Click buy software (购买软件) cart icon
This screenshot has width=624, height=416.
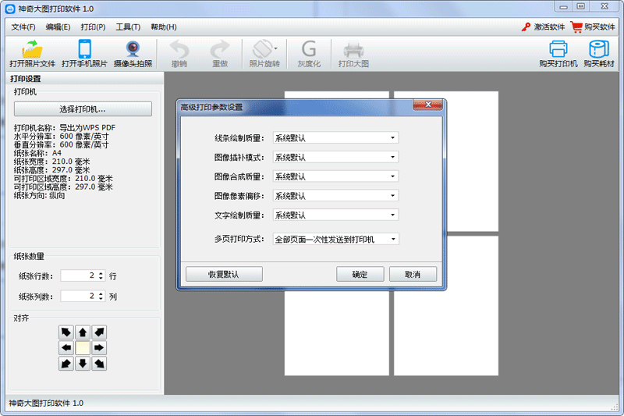coord(576,27)
